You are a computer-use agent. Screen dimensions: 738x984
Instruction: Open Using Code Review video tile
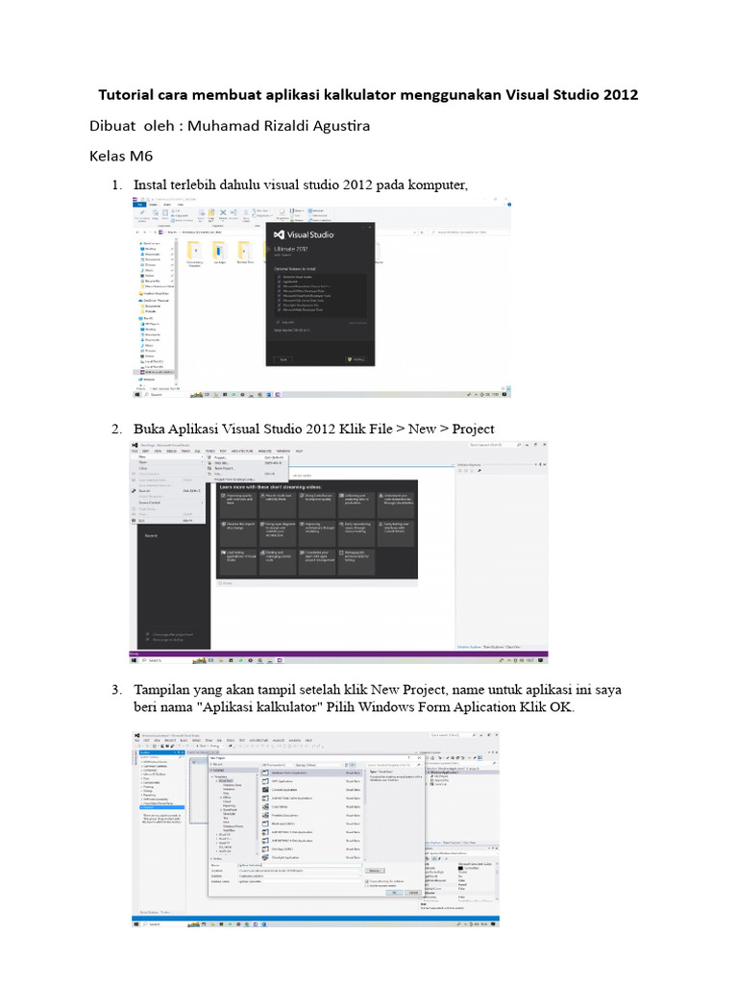point(317,505)
